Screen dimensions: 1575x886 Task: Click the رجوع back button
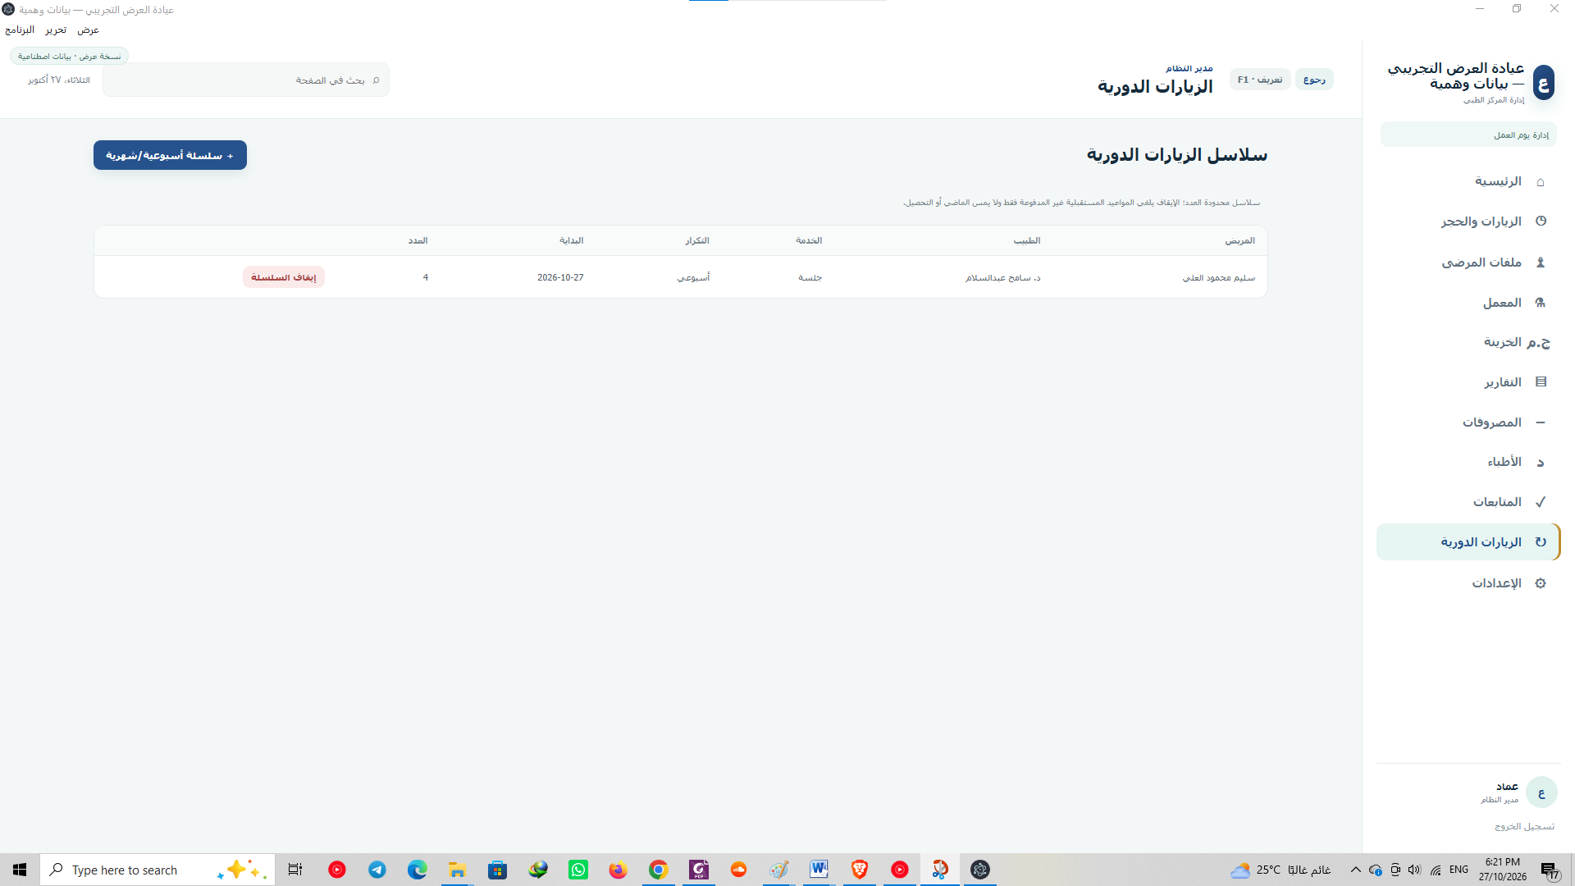pos(1314,80)
